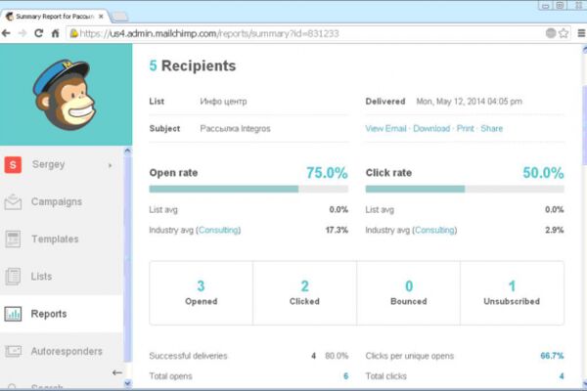This screenshot has width=587, height=391.
Task: Click the Templates layout icon
Action: 13,239
